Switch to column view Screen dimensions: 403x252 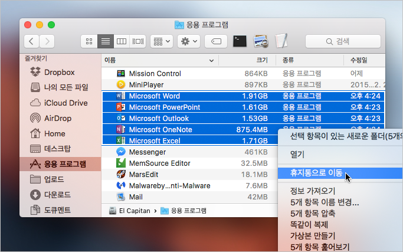[x=122, y=41]
